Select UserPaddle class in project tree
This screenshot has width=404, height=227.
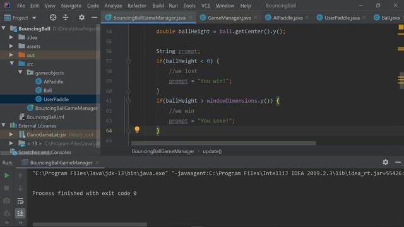tap(56, 100)
